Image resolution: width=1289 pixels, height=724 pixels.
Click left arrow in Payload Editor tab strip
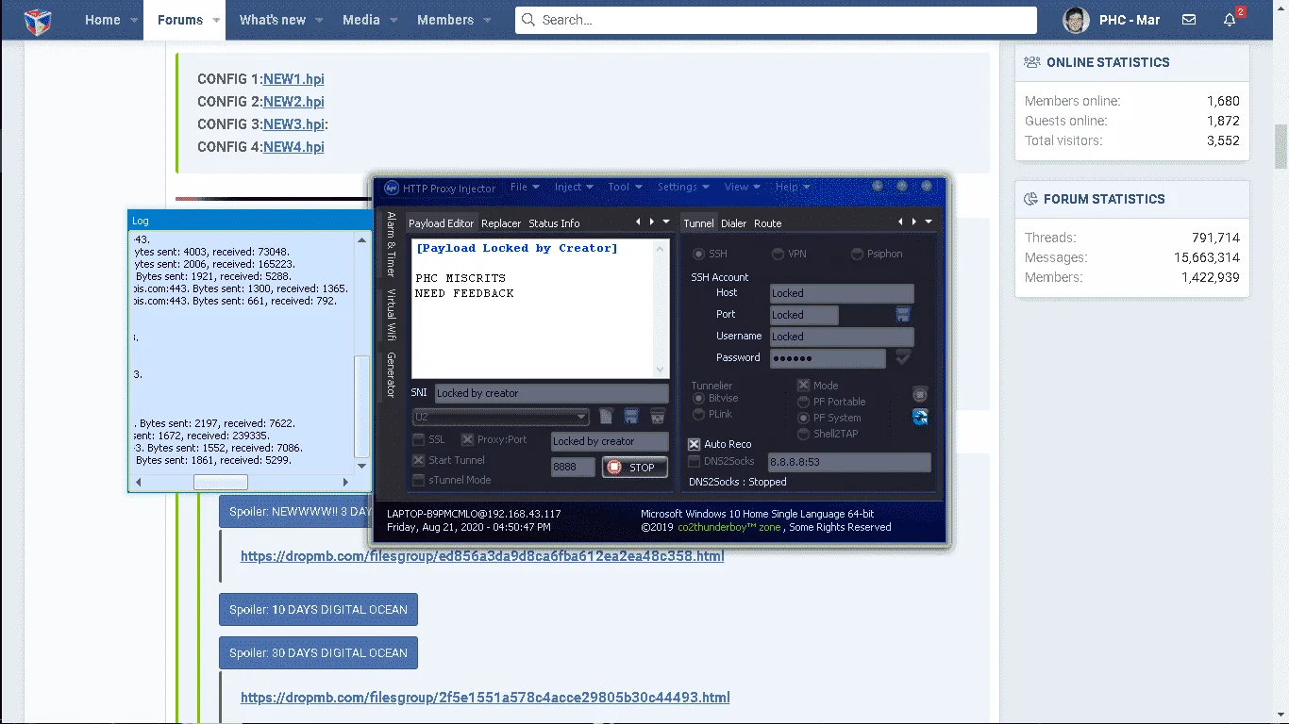click(638, 222)
